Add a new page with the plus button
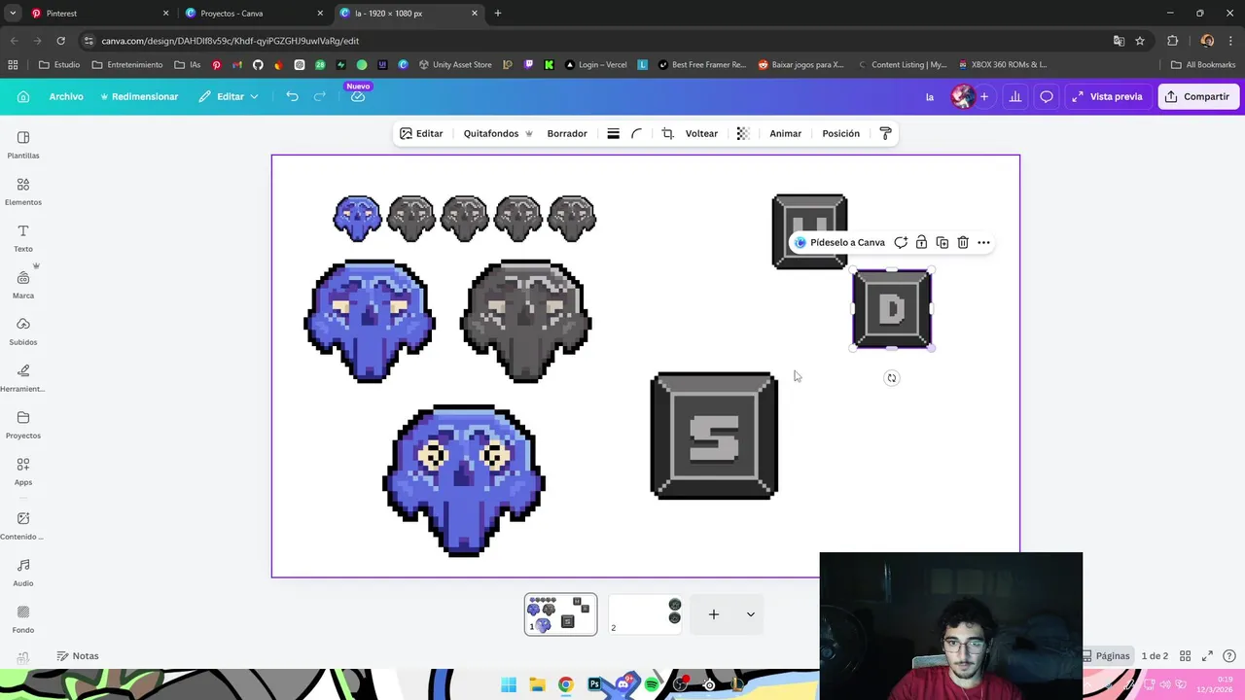The width and height of the screenshot is (1245, 700). [x=713, y=614]
